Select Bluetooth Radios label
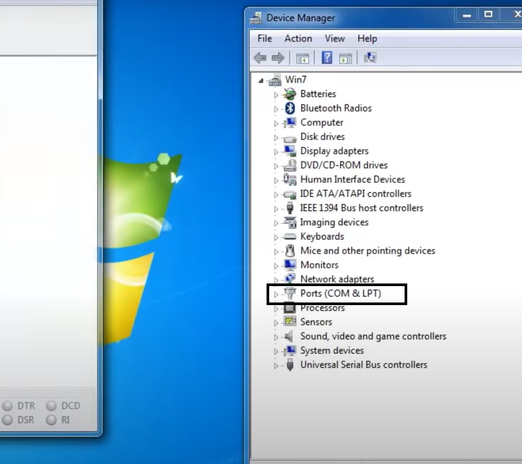 tap(336, 108)
